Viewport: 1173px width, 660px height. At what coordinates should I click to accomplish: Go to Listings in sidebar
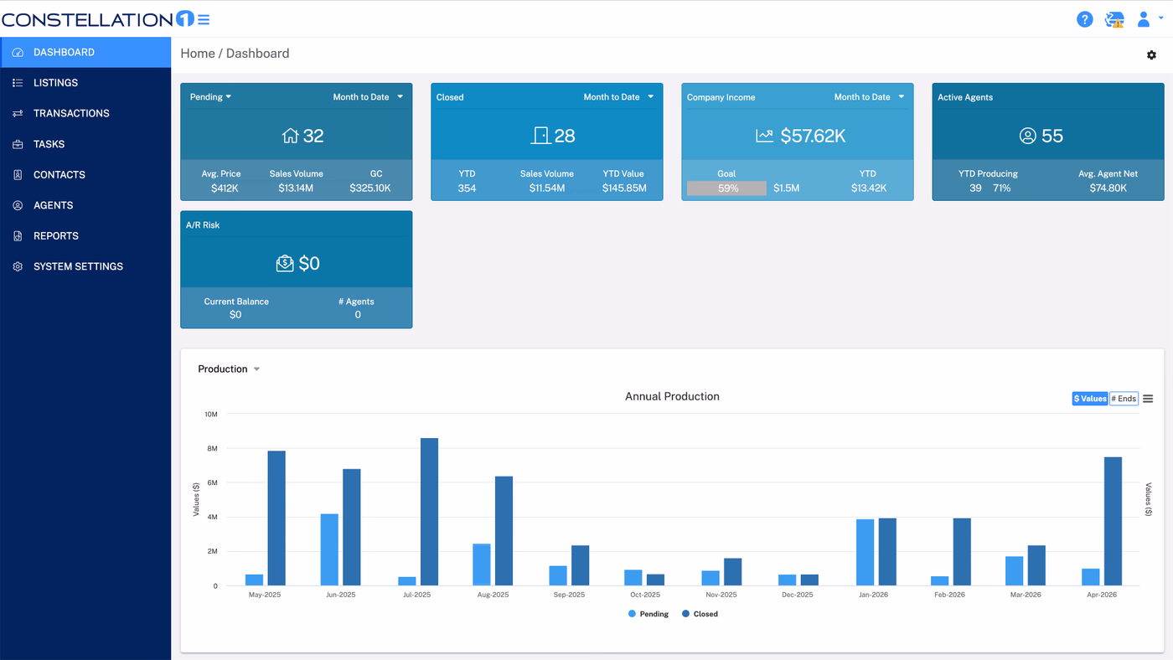[x=85, y=83]
